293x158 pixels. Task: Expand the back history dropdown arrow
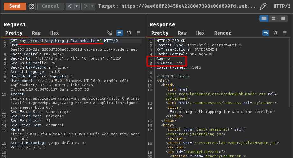tap(77, 6)
